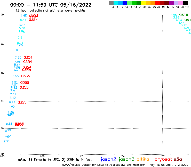Select the latitude axis label 44
Viewport: 191px width, 167px height.
[2, 101]
